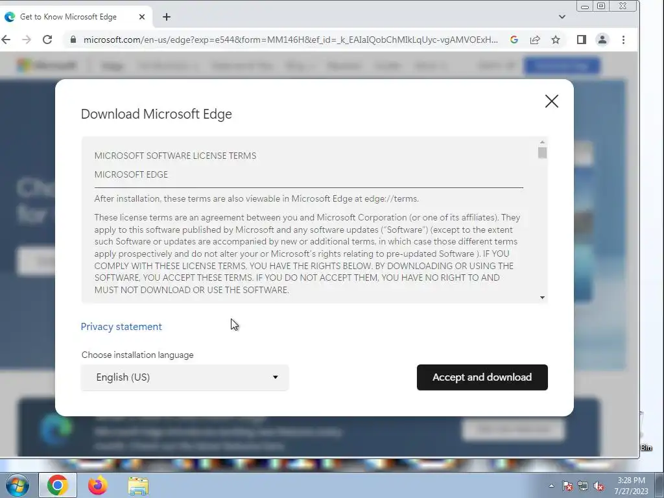Open the Windows Start menu
Viewport: 664px width, 498px height.
(x=17, y=485)
